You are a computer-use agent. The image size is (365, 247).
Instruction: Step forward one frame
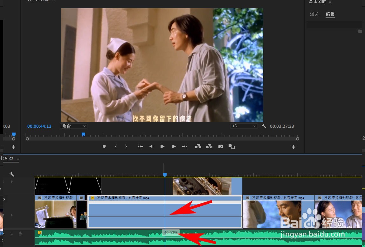pyautogui.click(x=174, y=147)
